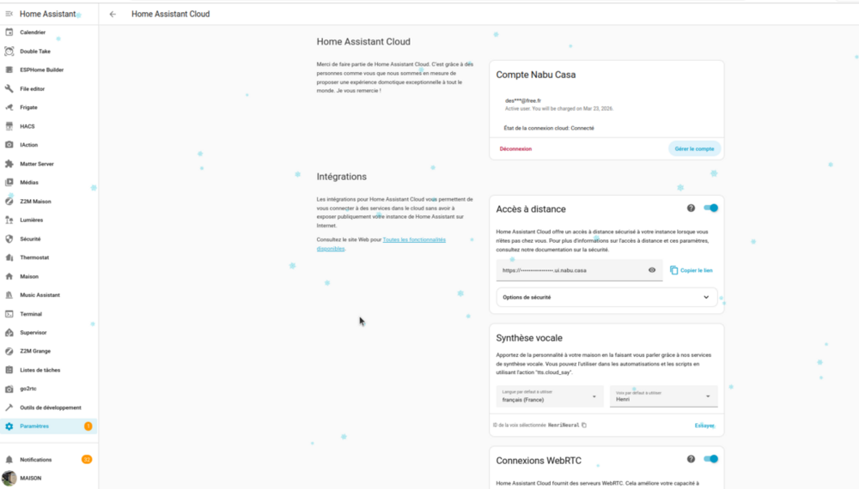Open help for Accès à distance

[691, 208]
